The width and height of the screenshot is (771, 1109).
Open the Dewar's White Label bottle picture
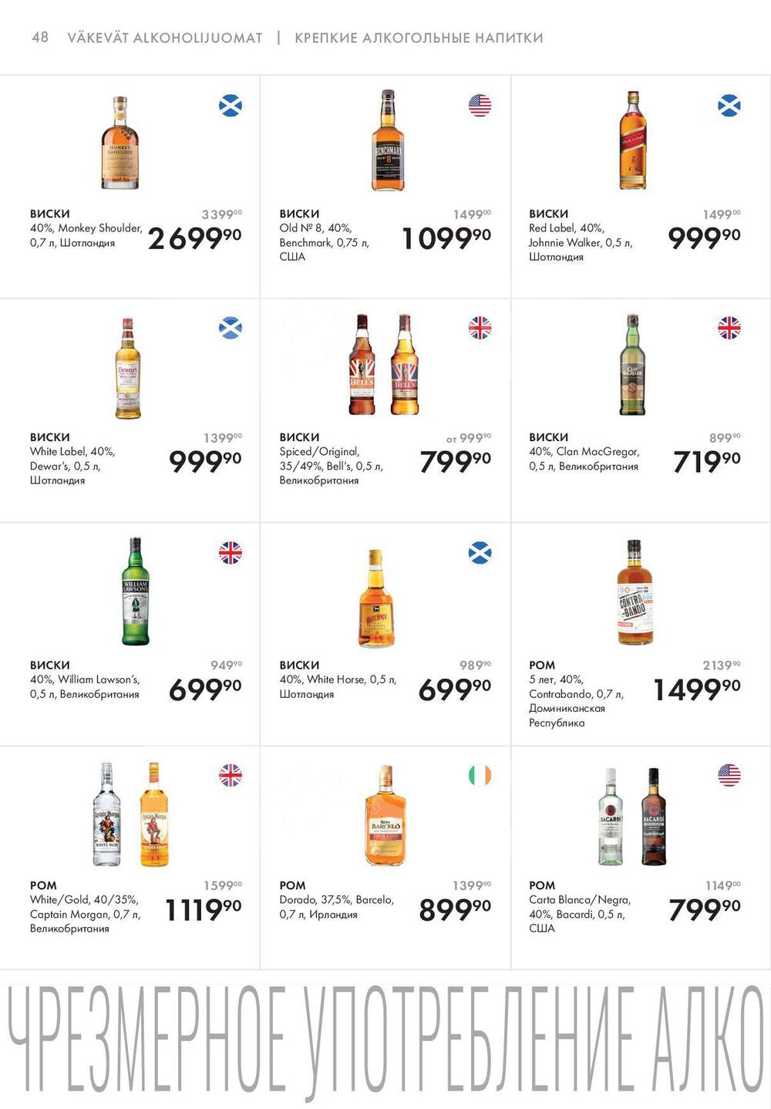pyautogui.click(x=128, y=369)
